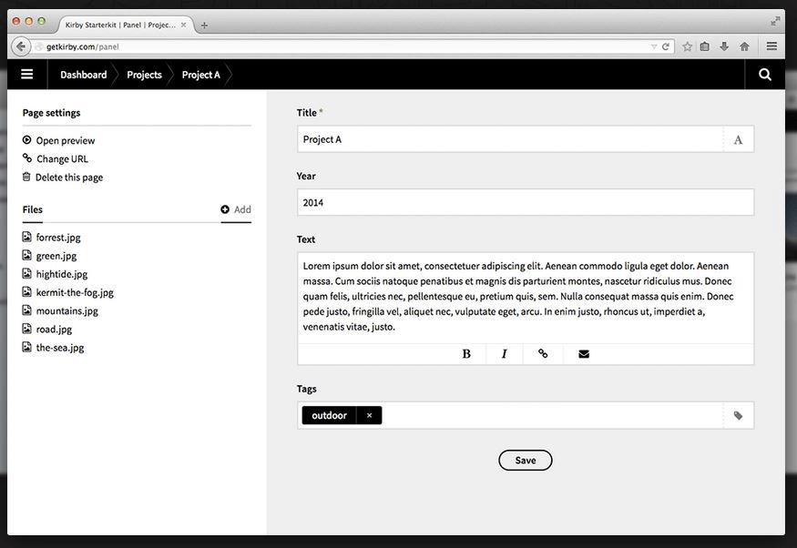Open the hamburger menu in the panel header
The width and height of the screenshot is (797, 548).
[26, 75]
